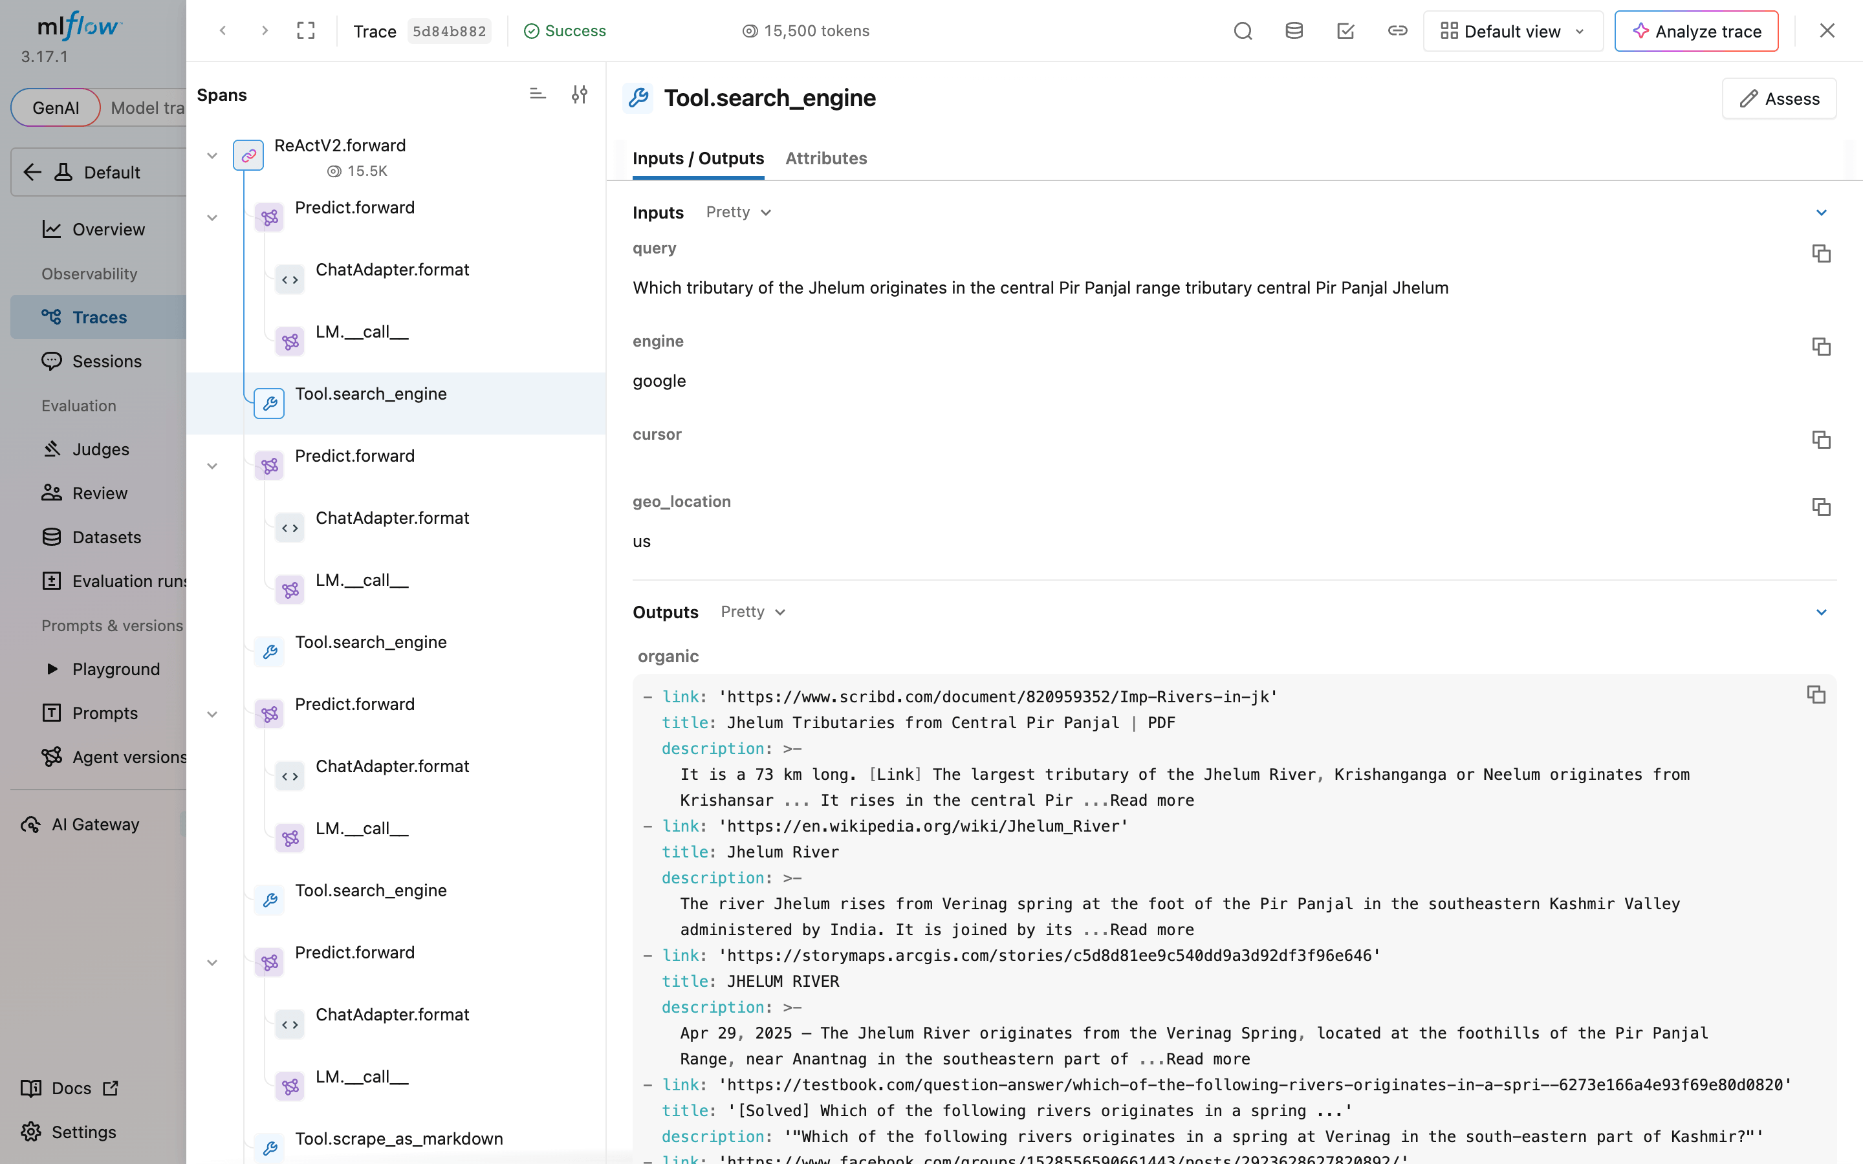Open Outputs Pretty format dropdown

(753, 612)
